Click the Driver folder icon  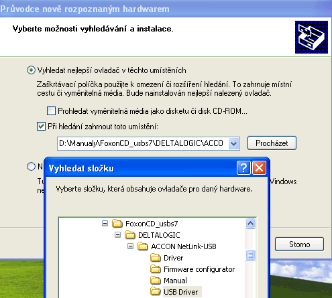pos(156,258)
